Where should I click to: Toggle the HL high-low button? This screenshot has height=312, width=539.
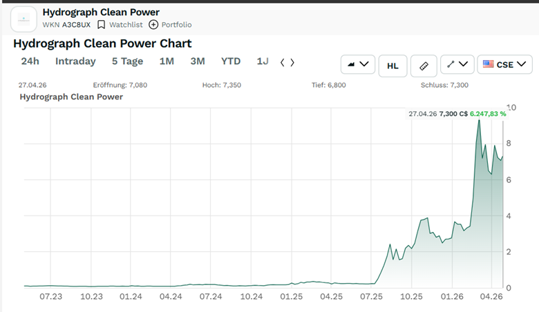coord(393,66)
